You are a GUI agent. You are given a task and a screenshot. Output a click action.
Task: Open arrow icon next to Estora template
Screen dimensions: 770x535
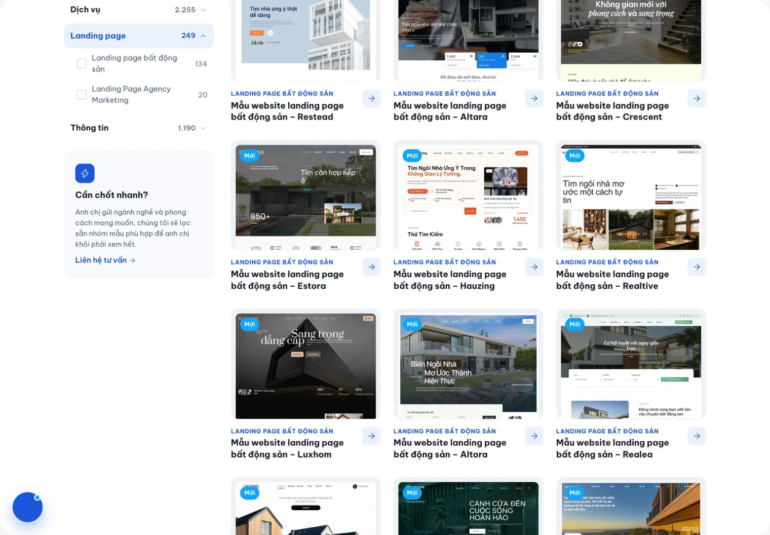click(371, 267)
